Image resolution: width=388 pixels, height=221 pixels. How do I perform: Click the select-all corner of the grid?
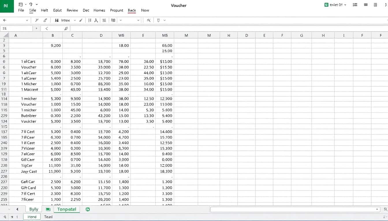coord(4,35)
